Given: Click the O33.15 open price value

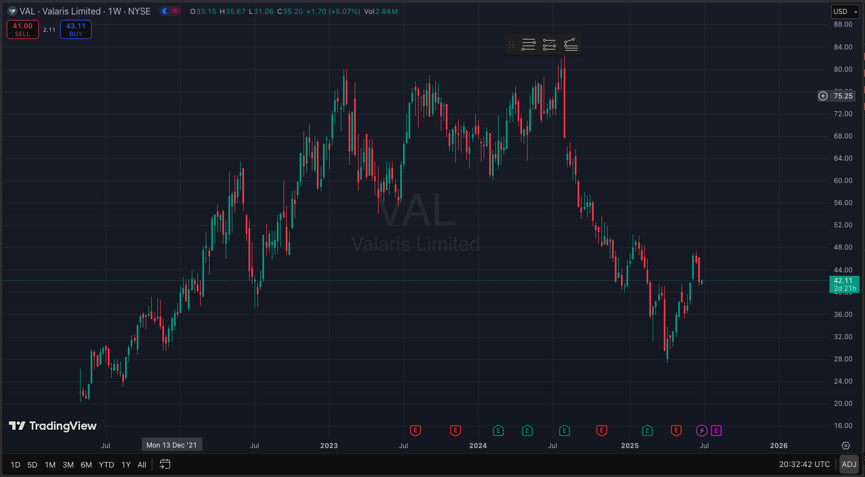Looking at the screenshot, I should click(x=203, y=11).
